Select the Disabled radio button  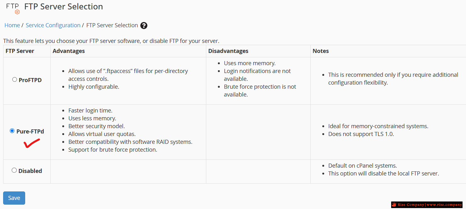click(x=14, y=170)
